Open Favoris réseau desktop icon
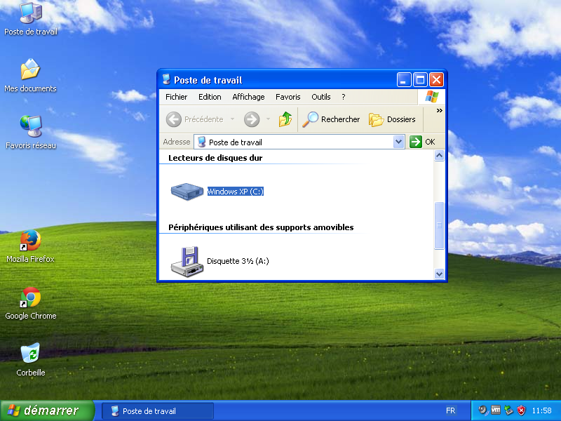This screenshot has width=561, height=421. click(x=30, y=127)
